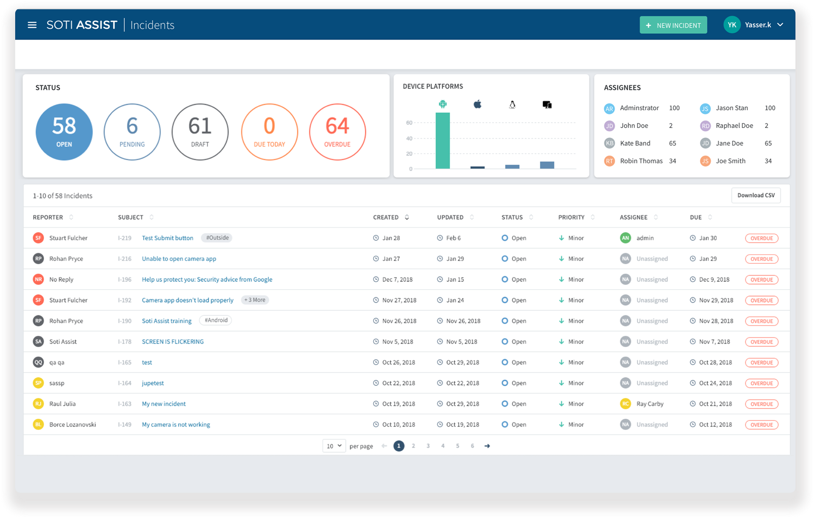Image resolution: width=814 pixels, height=518 pixels.
Task: Click the Linux penguin platform icon
Action: tap(512, 105)
